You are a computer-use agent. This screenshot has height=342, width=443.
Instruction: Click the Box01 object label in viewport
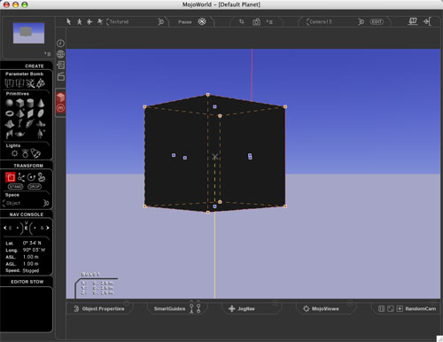click(x=90, y=275)
